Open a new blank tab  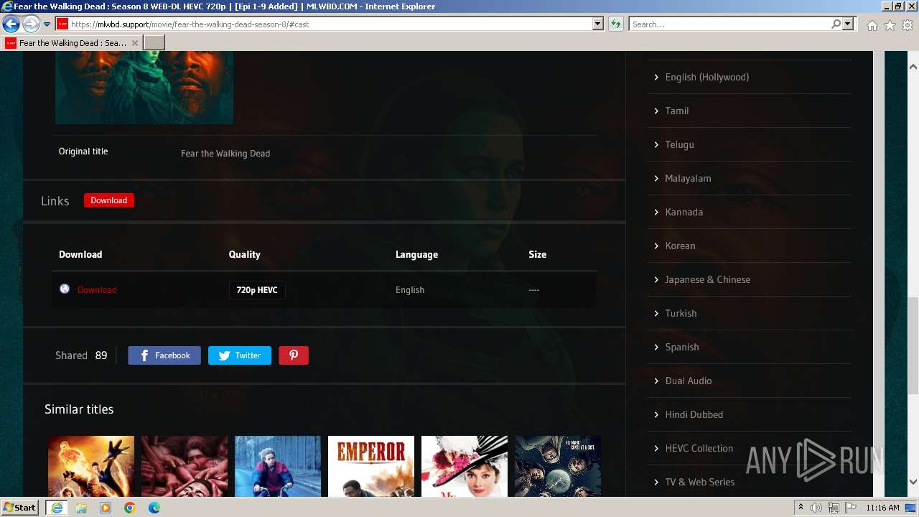[154, 43]
